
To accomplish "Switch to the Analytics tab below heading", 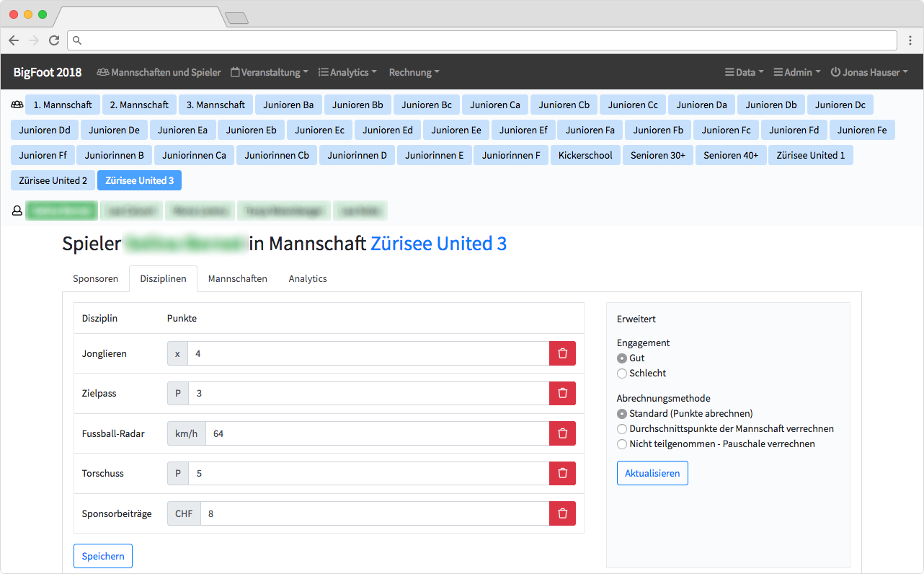I will click(308, 278).
